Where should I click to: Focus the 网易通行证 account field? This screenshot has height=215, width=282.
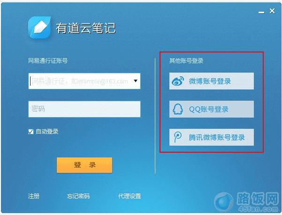(x=84, y=81)
